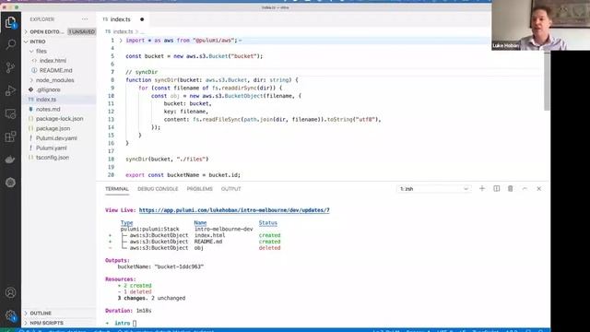Unfold the collapsed import on line 1
590x332 pixels.
pyautogui.click(x=121, y=41)
